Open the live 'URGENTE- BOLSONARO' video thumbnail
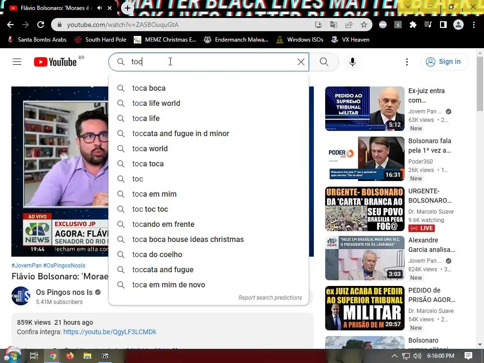The image size is (484, 363). tap(364, 208)
